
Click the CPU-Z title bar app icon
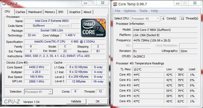pyautogui.click(x=4, y=4)
